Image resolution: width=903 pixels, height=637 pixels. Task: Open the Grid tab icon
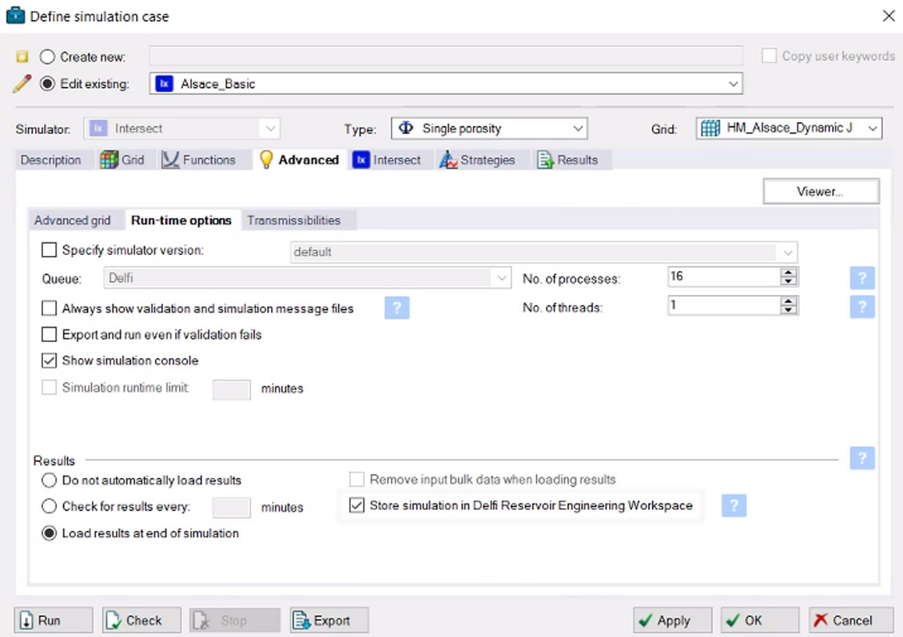tap(109, 160)
